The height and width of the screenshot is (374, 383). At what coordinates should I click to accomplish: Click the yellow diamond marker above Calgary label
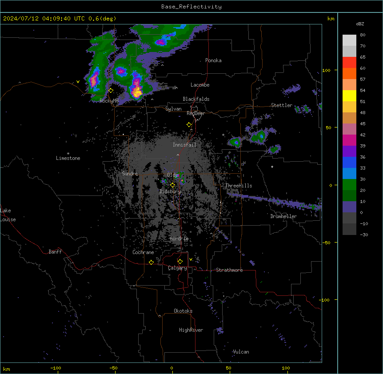(180, 262)
